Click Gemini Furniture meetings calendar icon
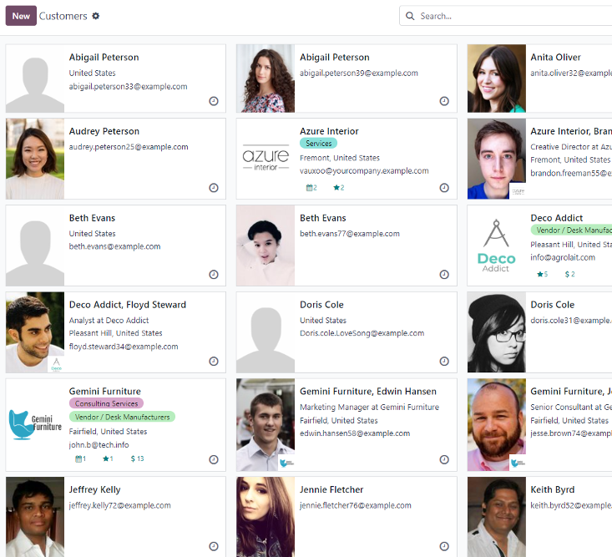The image size is (612, 557). pyautogui.click(x=80, y=458)
